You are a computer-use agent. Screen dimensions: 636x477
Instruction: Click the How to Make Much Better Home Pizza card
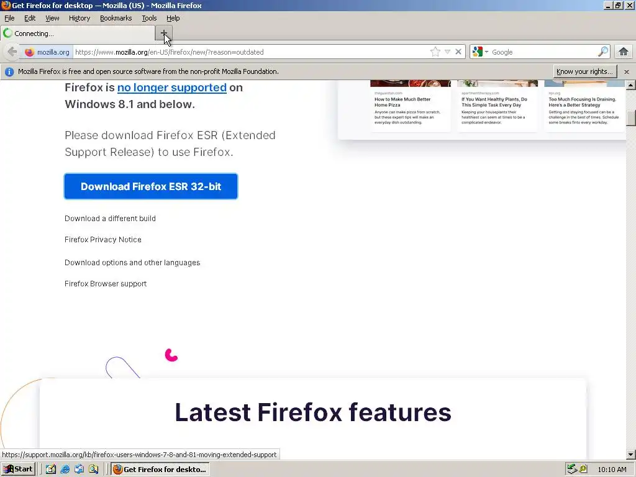(410, 106)
